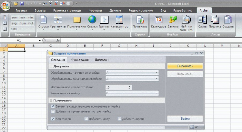242x132 pixels.
Task: Switch to the Фильтрация dialog tab
Action: pyautogui.click(x=80, y=60)
